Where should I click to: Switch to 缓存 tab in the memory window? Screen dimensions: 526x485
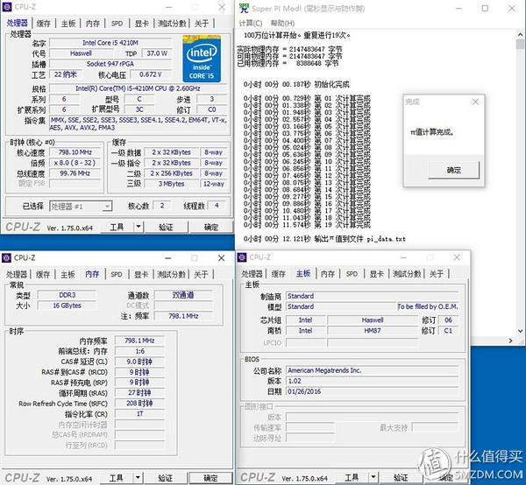[43, 275]
